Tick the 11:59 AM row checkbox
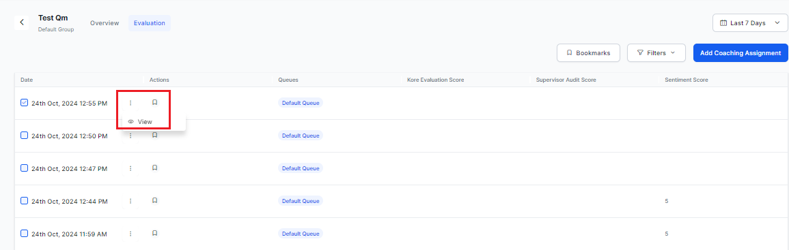789x250 pixels. pyautogui.click(x=24, y=234)
